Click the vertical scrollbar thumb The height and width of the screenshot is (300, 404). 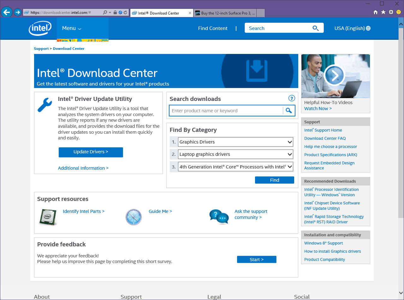click(x=401, y=123)
